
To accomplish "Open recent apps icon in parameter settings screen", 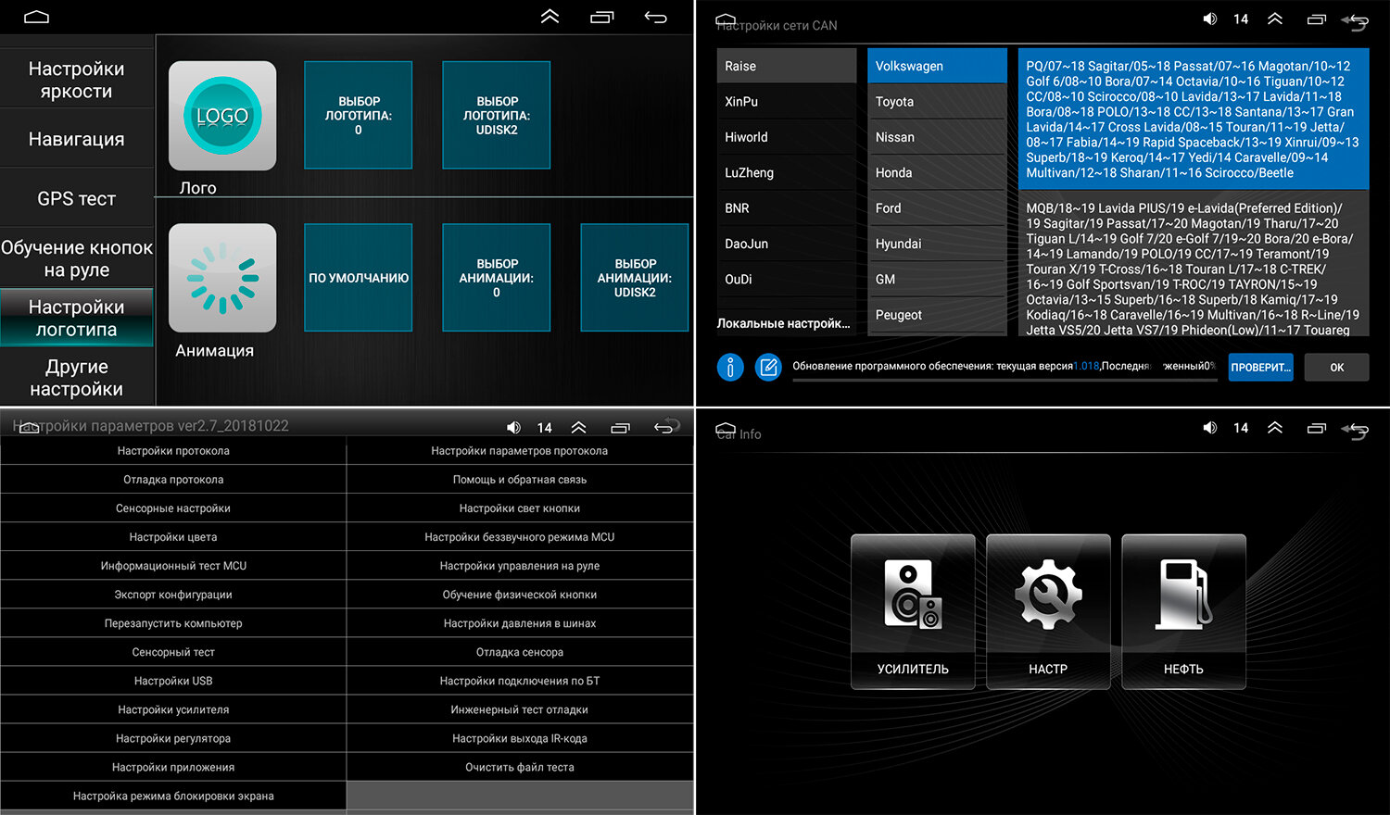I will (x=620, y=427).
